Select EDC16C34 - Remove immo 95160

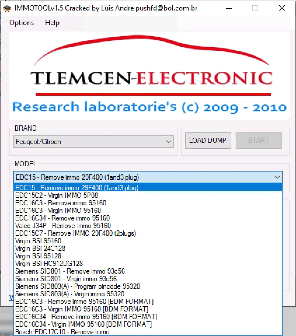(148, 218)
